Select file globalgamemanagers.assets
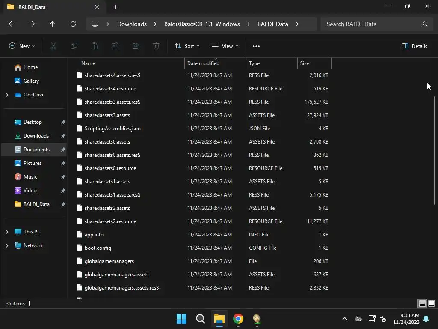 click(x=116, y=275)
